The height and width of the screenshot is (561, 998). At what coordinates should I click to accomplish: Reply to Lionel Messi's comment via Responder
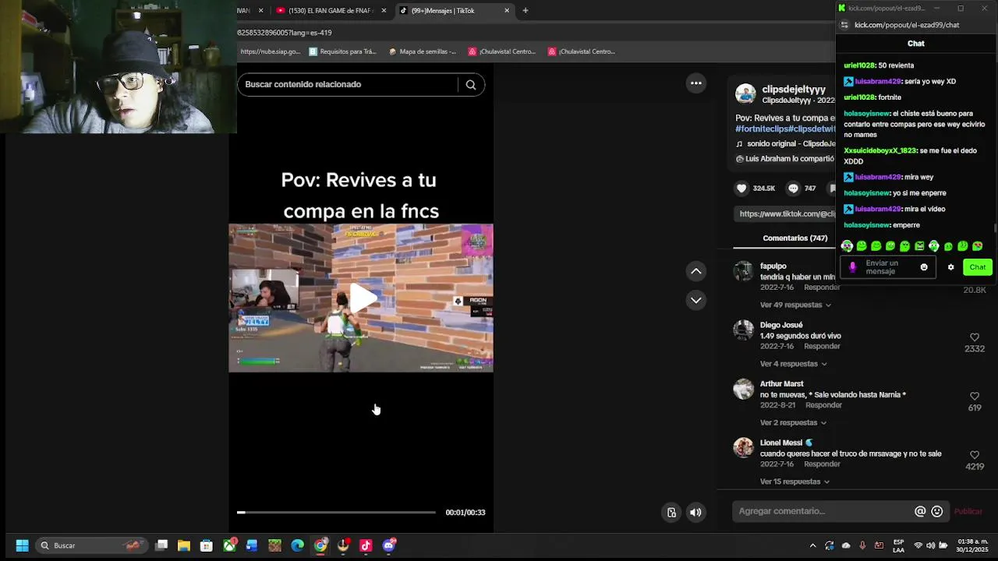coord(822,464)
